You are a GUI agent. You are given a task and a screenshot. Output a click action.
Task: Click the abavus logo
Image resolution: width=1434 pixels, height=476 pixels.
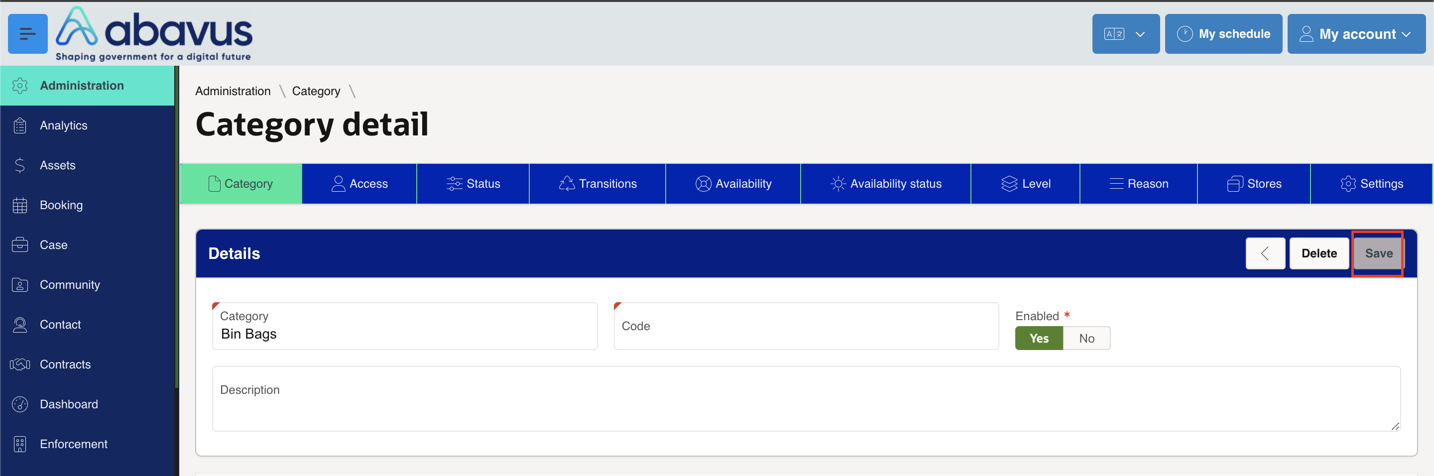[154, 34]
